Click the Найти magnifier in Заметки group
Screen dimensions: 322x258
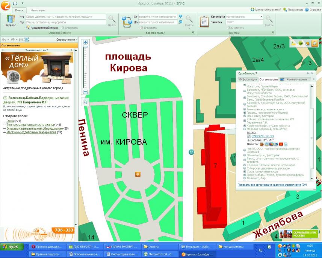tap(269, 21)
